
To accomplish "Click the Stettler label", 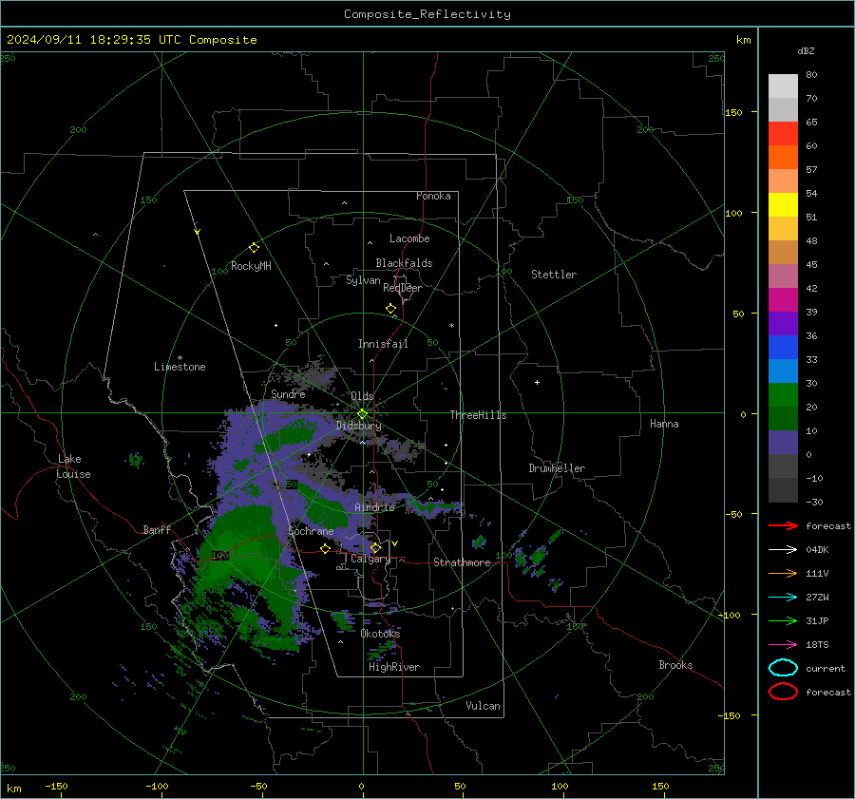I will [554, 275].
